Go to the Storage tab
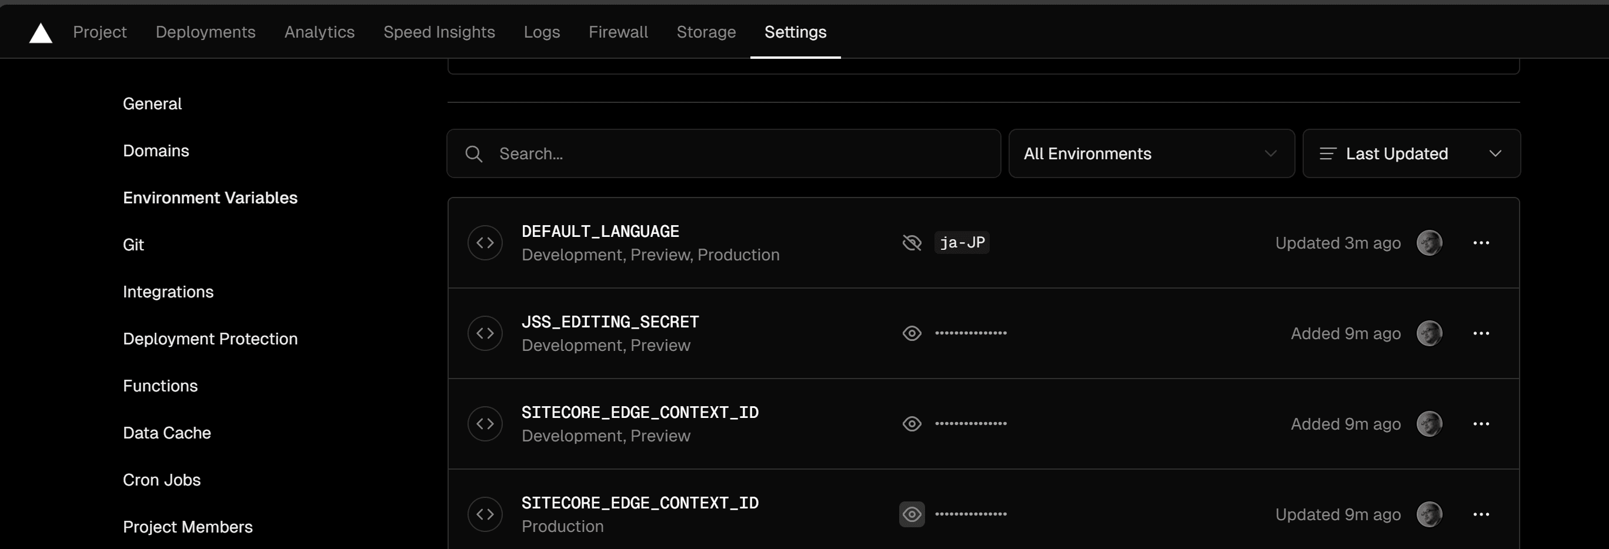The height and width of the screenshot is (549, 1609). [706, 32]
